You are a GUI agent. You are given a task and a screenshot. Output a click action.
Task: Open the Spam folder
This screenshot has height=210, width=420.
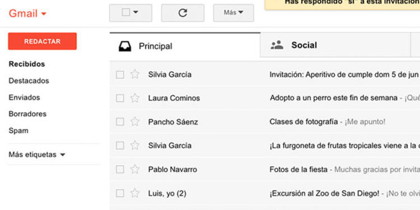18,130
